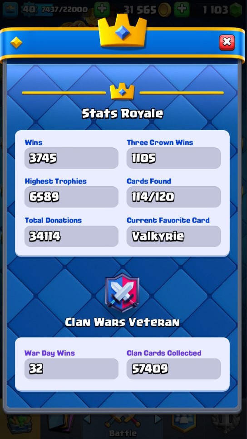247x439 pixels.
Task: Add gold with the green plus
Action: point(182,10)
